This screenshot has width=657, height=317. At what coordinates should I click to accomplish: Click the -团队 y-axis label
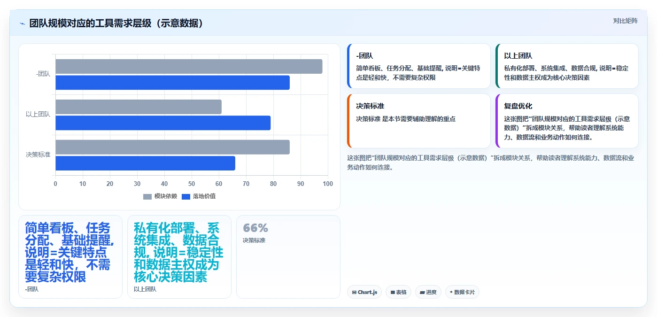tap(43, 74)
